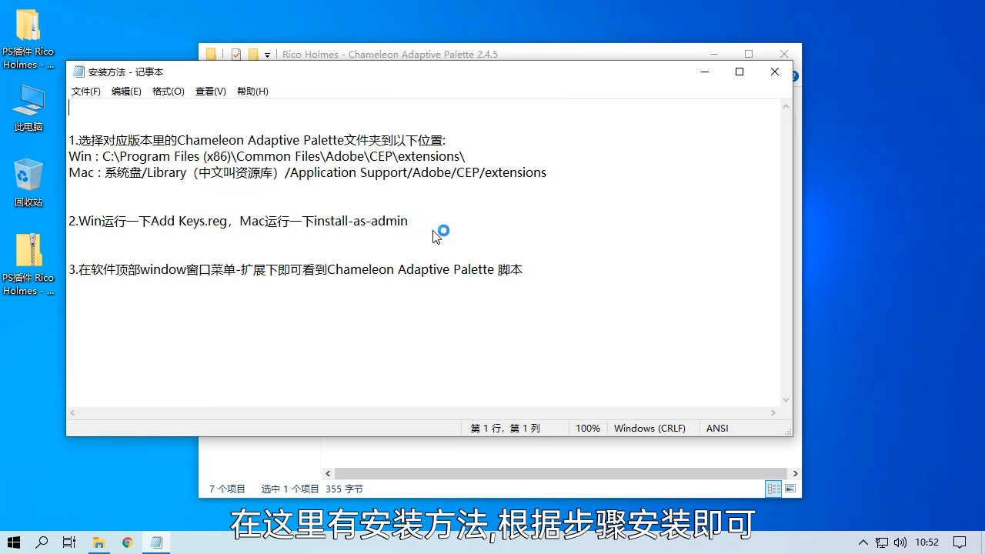This screenshot has height=554, width=985.
Task: Toggle details view in Explorer status bar
Action: coord(773,489)
